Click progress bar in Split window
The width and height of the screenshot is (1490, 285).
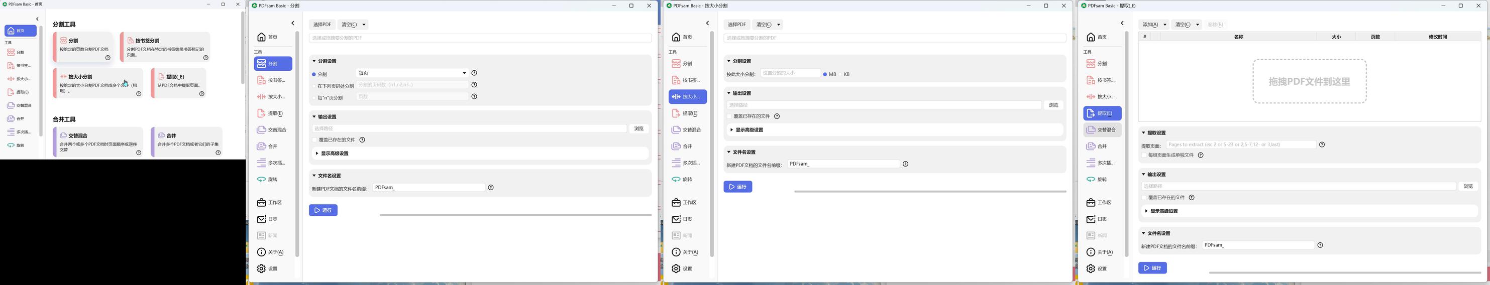pos(515,215)
